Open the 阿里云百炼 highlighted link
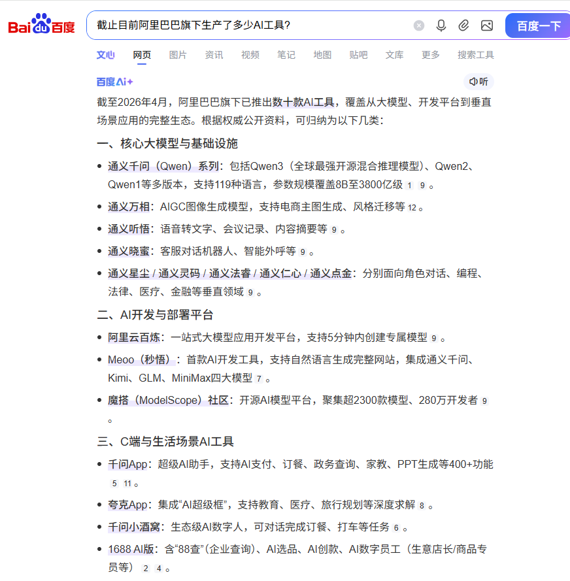 [x=134, y=337]
